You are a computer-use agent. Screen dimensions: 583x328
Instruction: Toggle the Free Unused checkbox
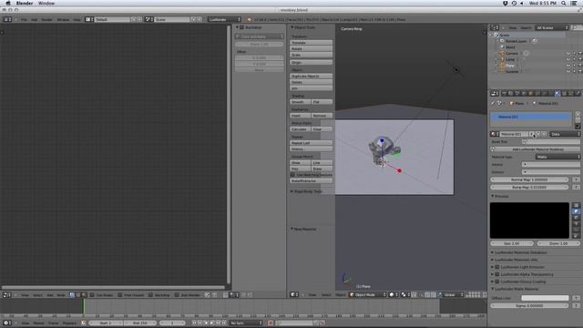(x=119, y=295)
